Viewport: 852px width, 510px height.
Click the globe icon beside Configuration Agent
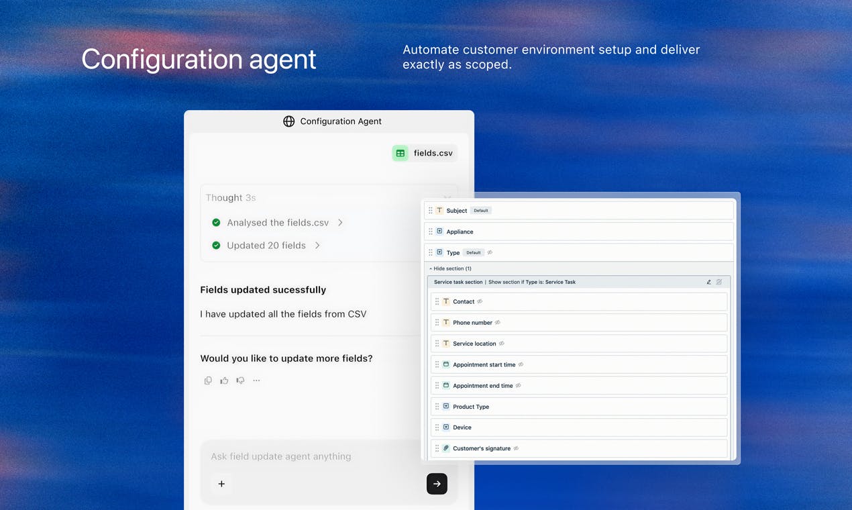(x=289, y=121)
